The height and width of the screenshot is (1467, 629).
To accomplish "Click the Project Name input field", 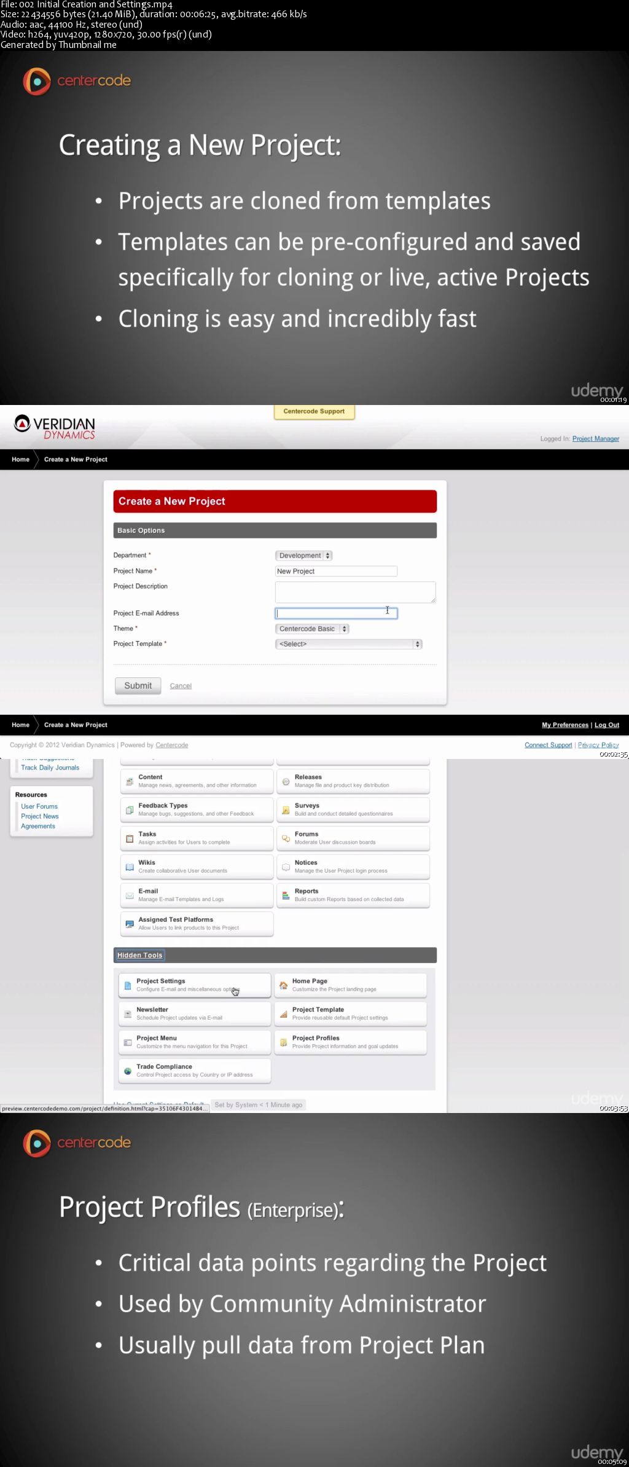I will (x=336, y=571).
